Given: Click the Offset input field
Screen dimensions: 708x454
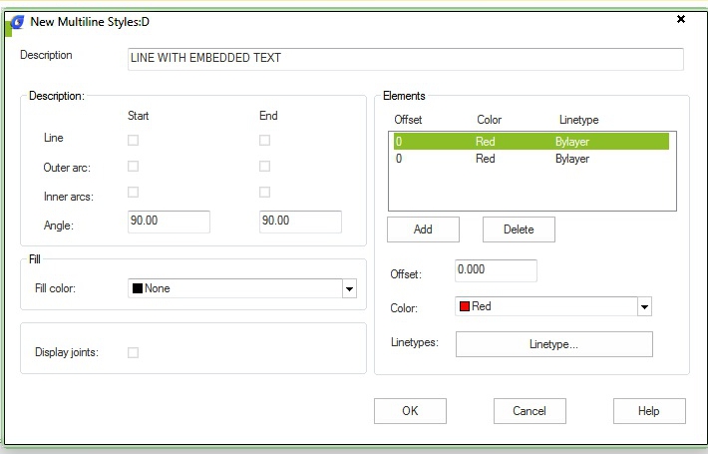Looking at the screenshot, I should [x=496, y=270].
